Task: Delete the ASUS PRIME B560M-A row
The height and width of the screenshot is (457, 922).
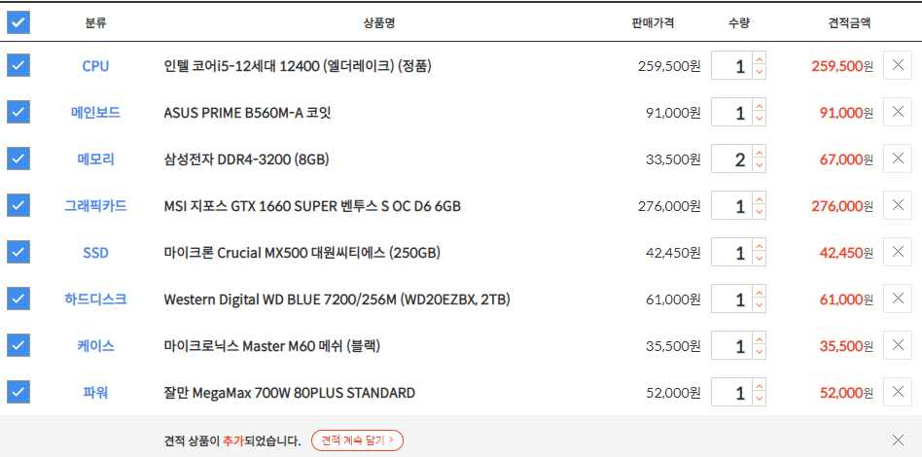Action: coord(898,112)
